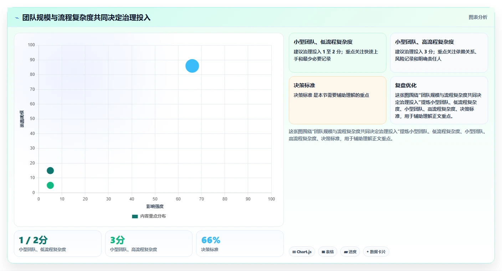502x271 pixels.
Task: Click the caption under the 3分 stat
Action: coord(133,250)
